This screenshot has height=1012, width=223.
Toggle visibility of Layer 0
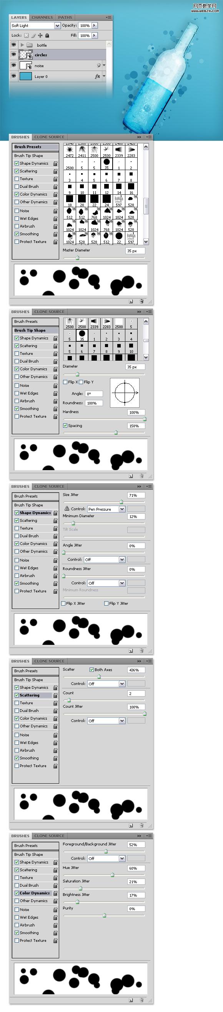[14, 76]
